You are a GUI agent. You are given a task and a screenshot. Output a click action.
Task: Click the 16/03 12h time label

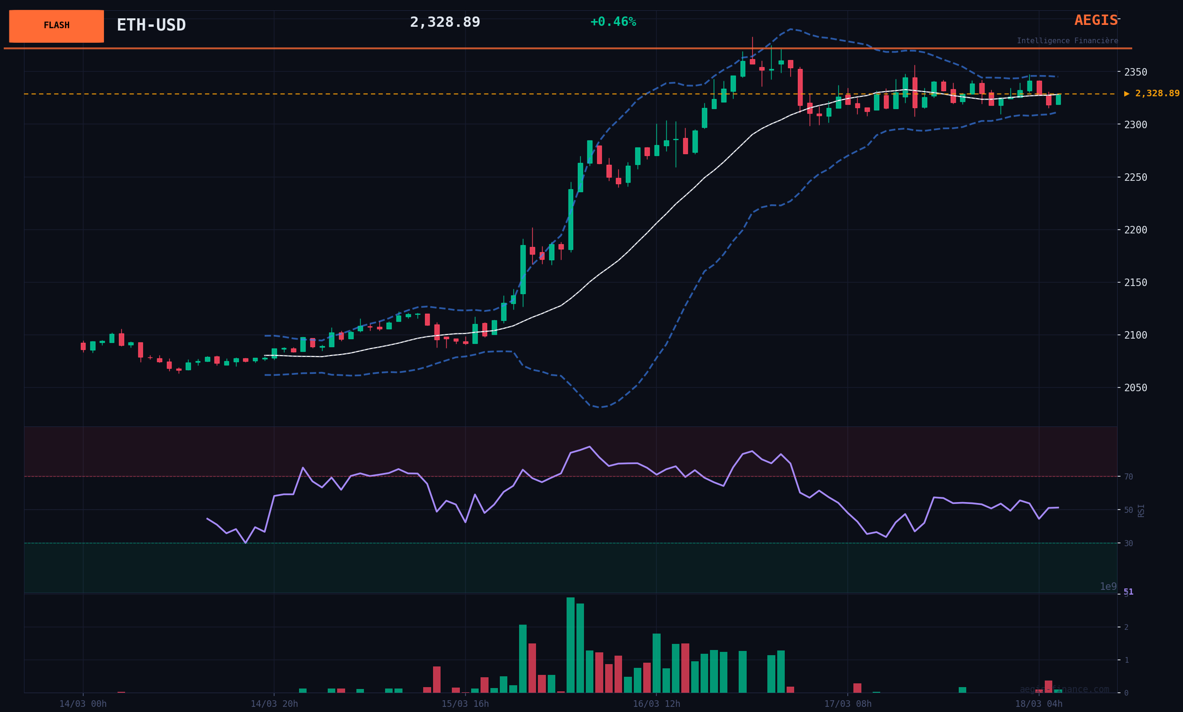coord(656,704)
